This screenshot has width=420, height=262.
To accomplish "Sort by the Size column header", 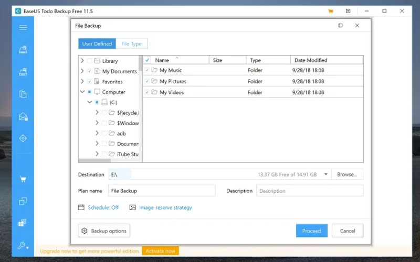I will point(227,60).
